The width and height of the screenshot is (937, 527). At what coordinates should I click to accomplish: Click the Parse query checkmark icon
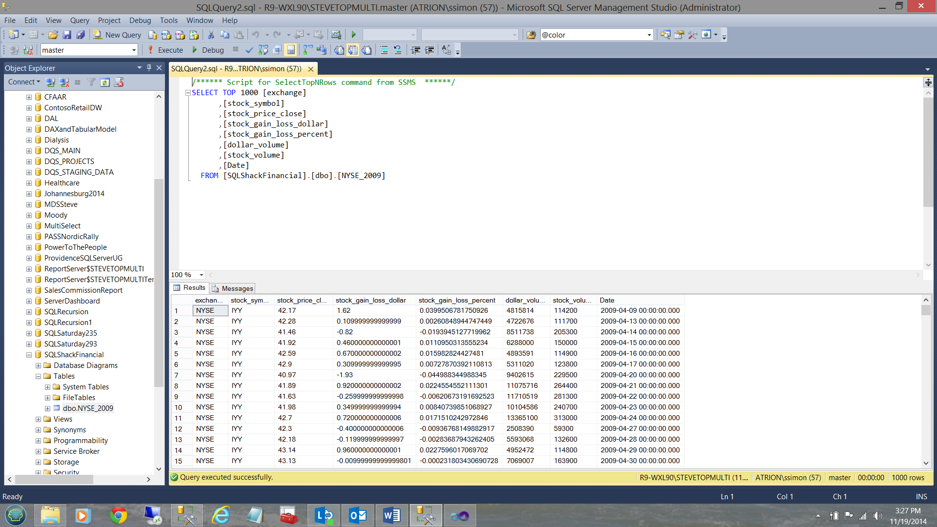tap(249, 50)
